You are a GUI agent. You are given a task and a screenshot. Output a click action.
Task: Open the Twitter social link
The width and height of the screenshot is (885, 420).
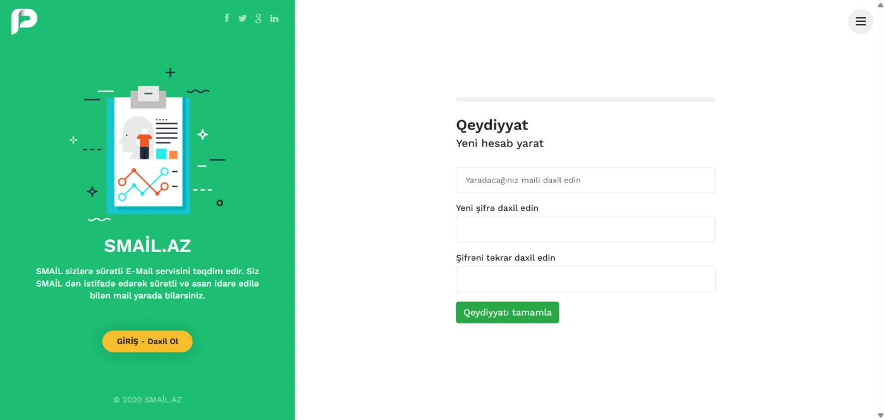243,18
